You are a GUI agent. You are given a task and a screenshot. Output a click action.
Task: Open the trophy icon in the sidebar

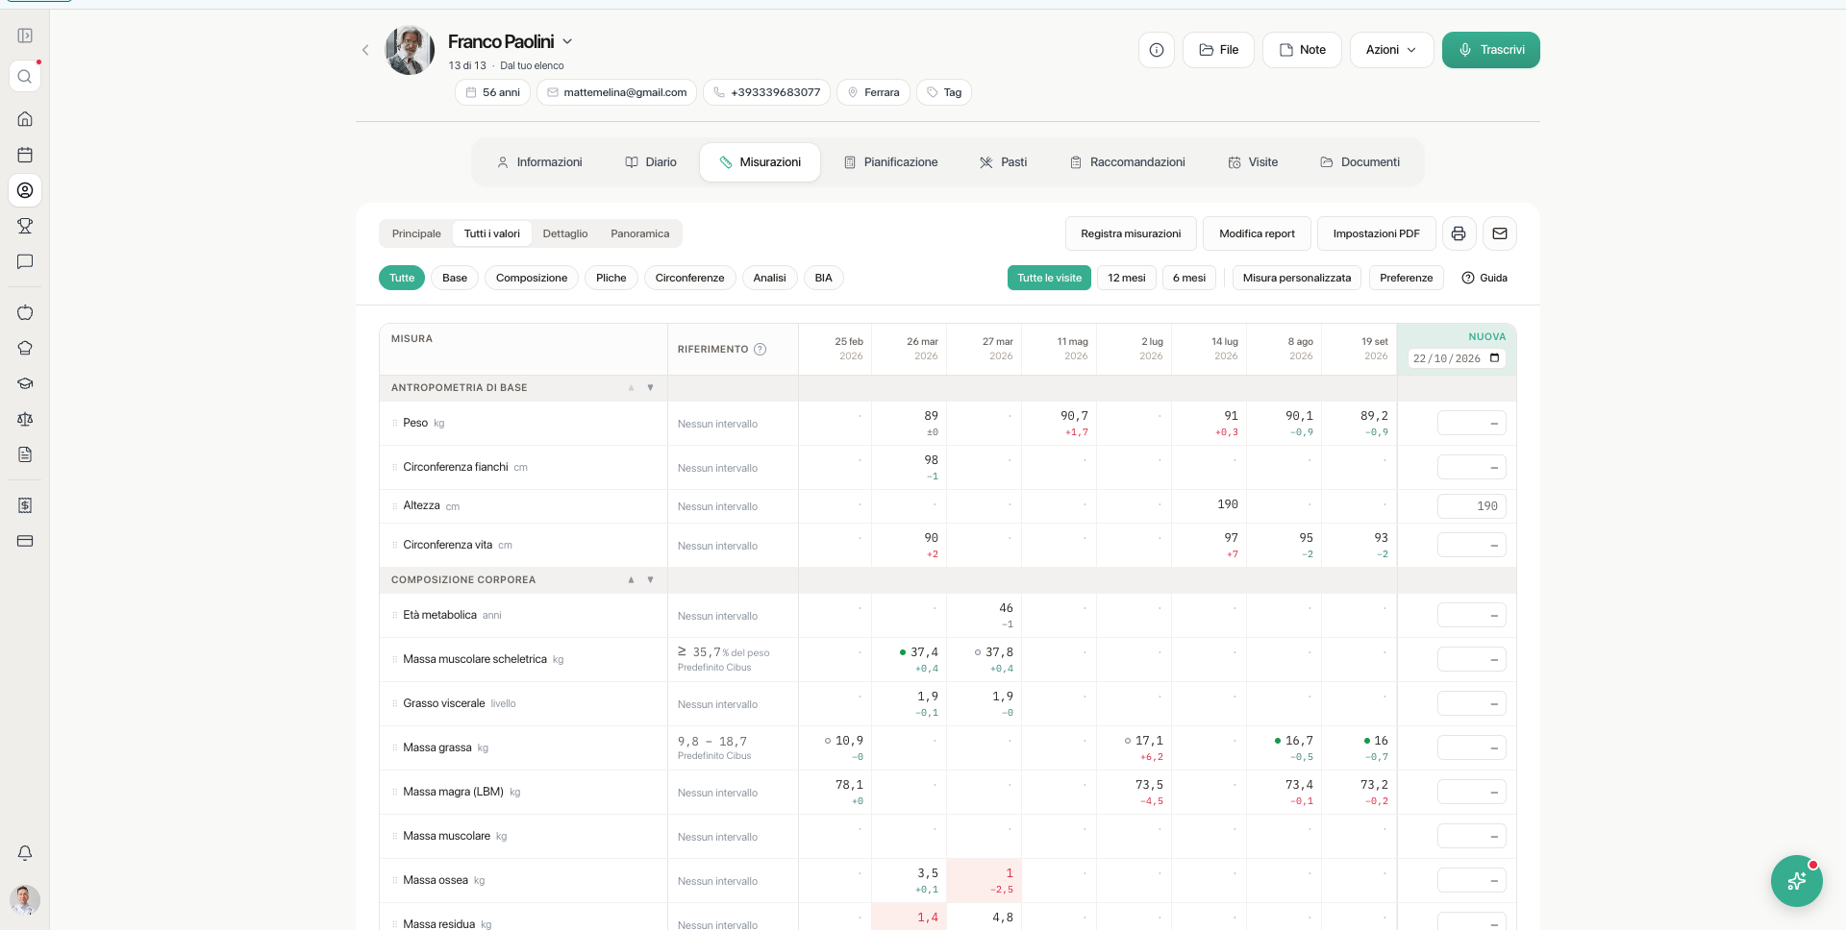25,226
